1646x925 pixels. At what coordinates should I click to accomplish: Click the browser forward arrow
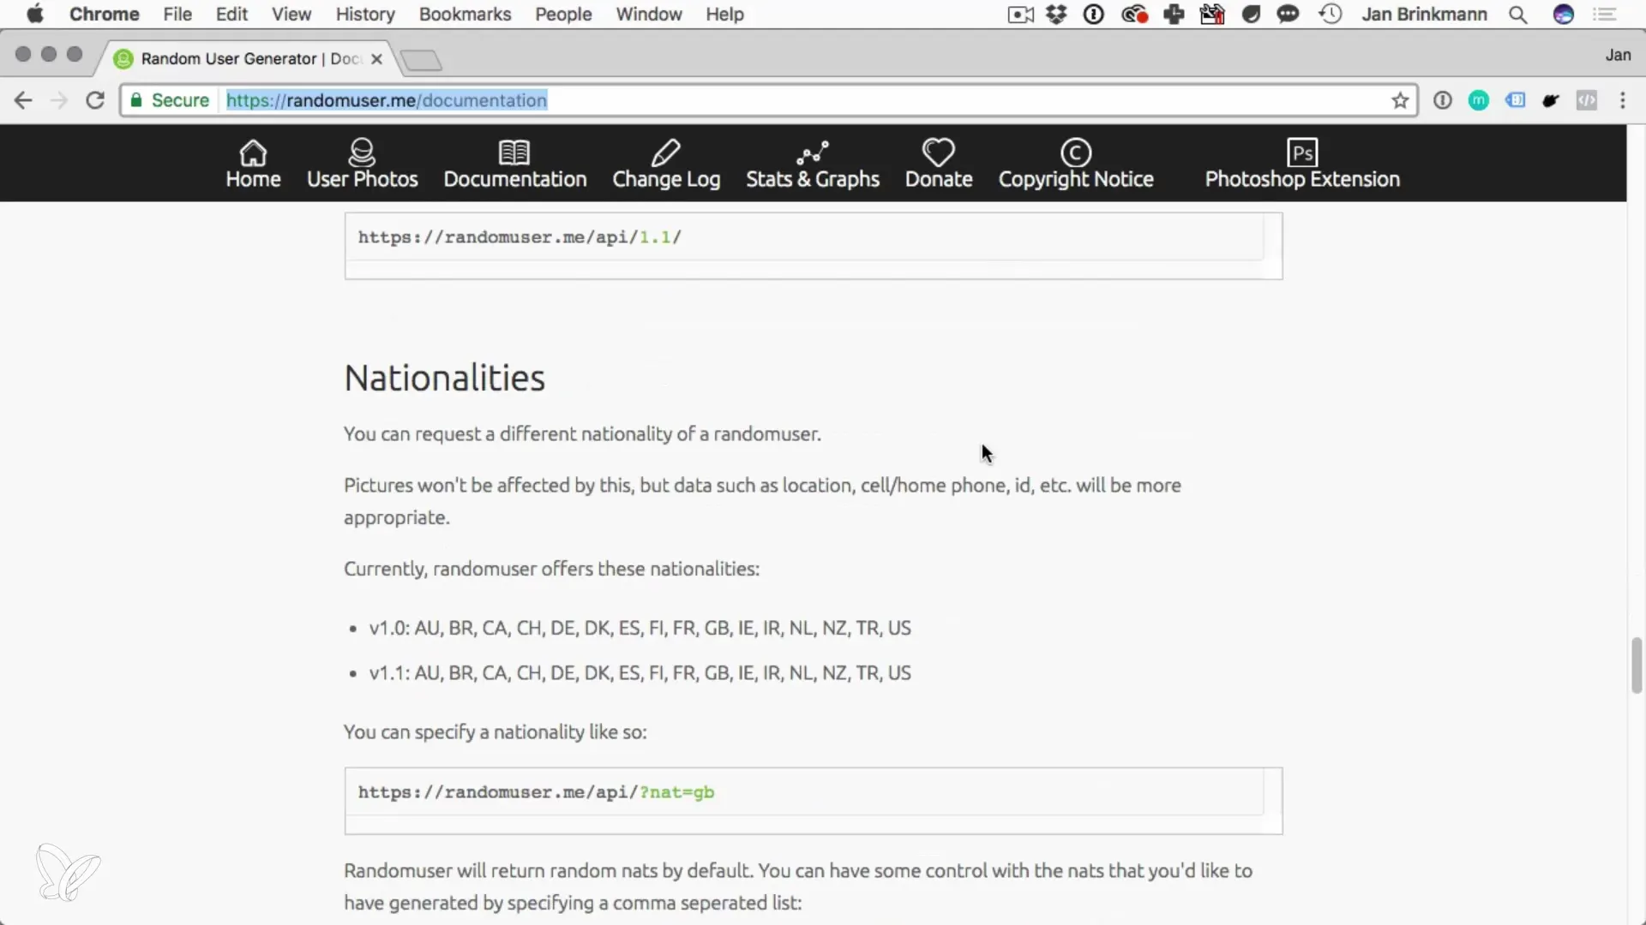click(59, 100)
